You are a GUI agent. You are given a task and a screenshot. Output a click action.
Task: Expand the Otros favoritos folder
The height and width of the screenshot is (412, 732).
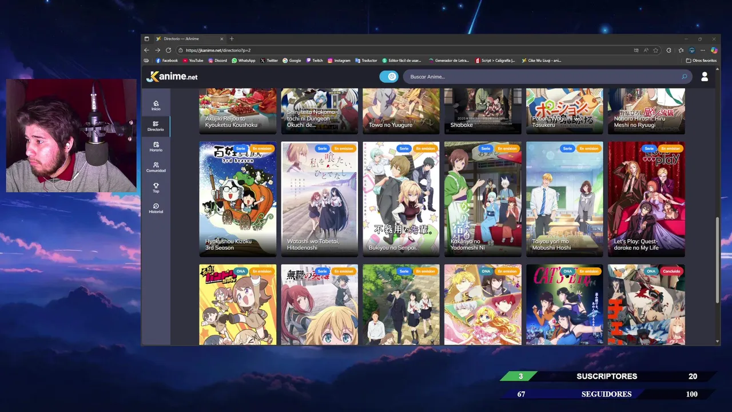pos(701,61)
